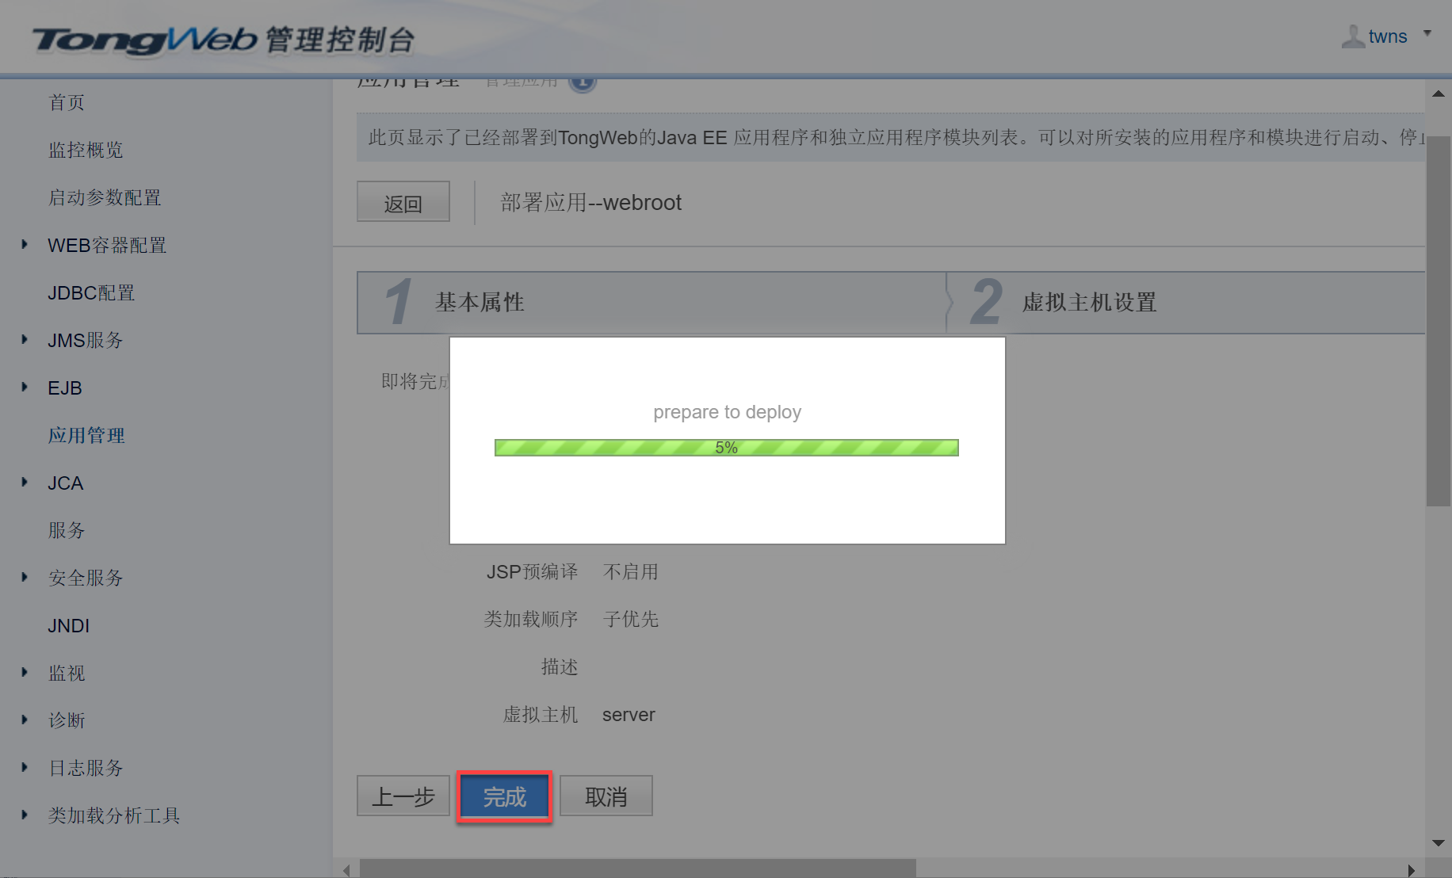
Task: Select step 2 虚拟主机设置 tab
Action: (1186, 303)
